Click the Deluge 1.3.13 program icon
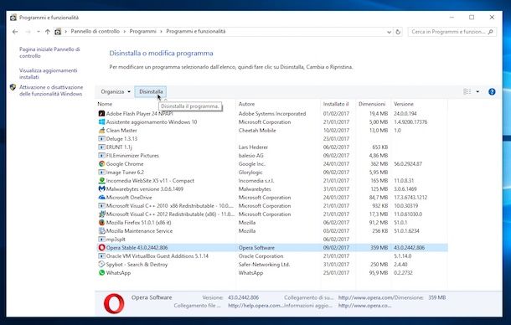 click(x=101, y=138)
